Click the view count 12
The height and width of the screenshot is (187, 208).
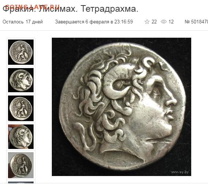(x=171, y=22)
